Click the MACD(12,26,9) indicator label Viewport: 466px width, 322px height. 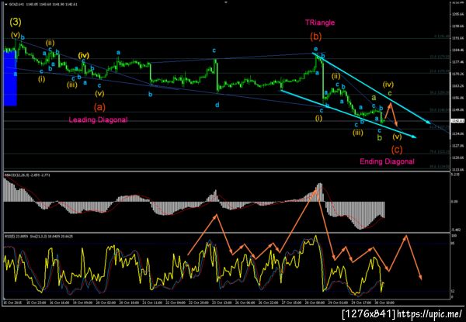(27, 175)
